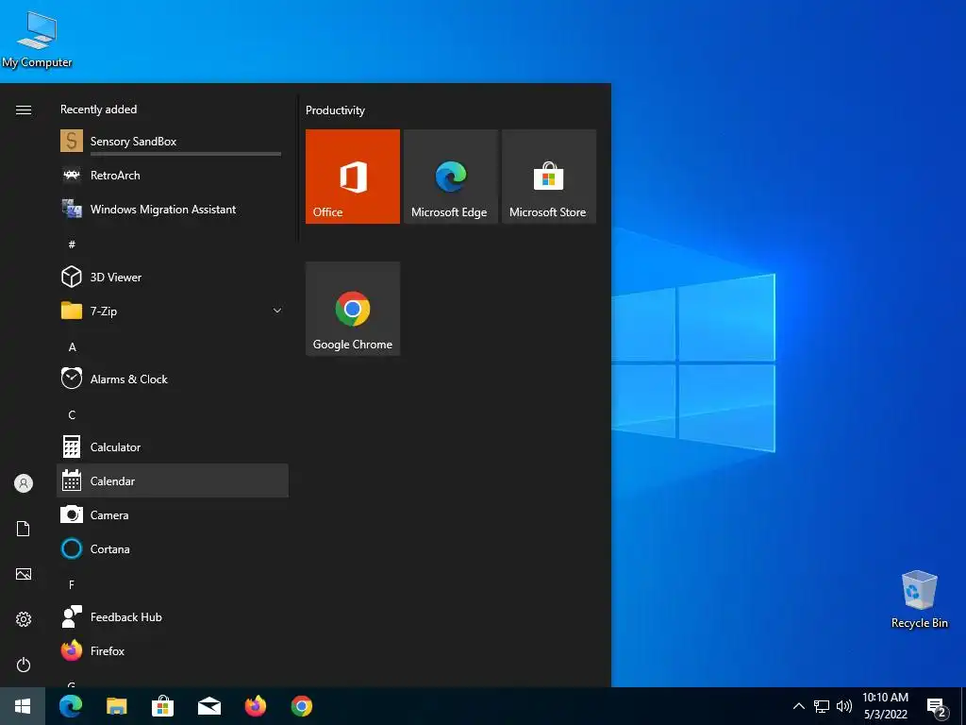Open Mail from the taskbar
This screenshot has width=966, height=725.
pos(209,706)
